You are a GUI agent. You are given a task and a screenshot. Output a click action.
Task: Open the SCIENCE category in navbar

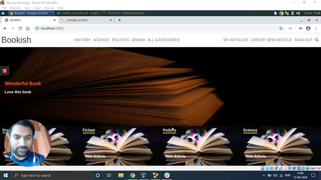(x=101, y=40)
